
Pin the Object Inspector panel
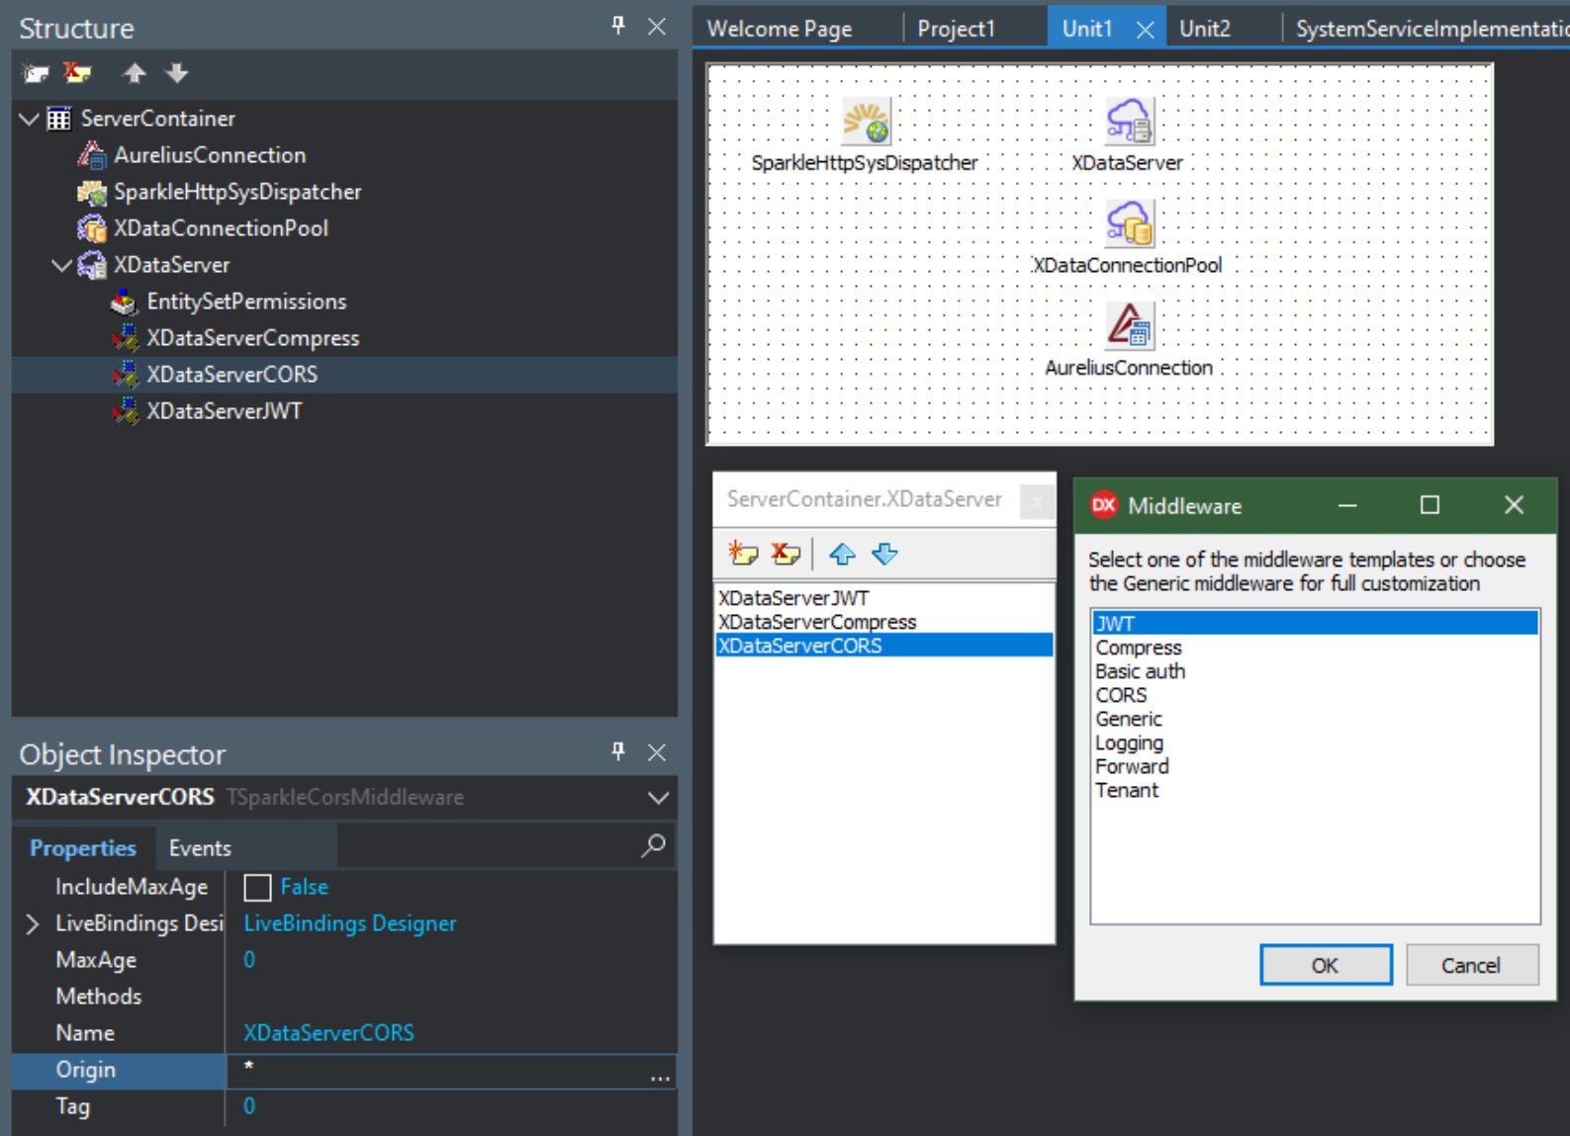pos(618,752)
